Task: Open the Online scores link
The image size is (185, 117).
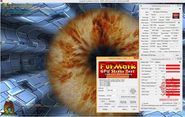Action: (134, 107)
